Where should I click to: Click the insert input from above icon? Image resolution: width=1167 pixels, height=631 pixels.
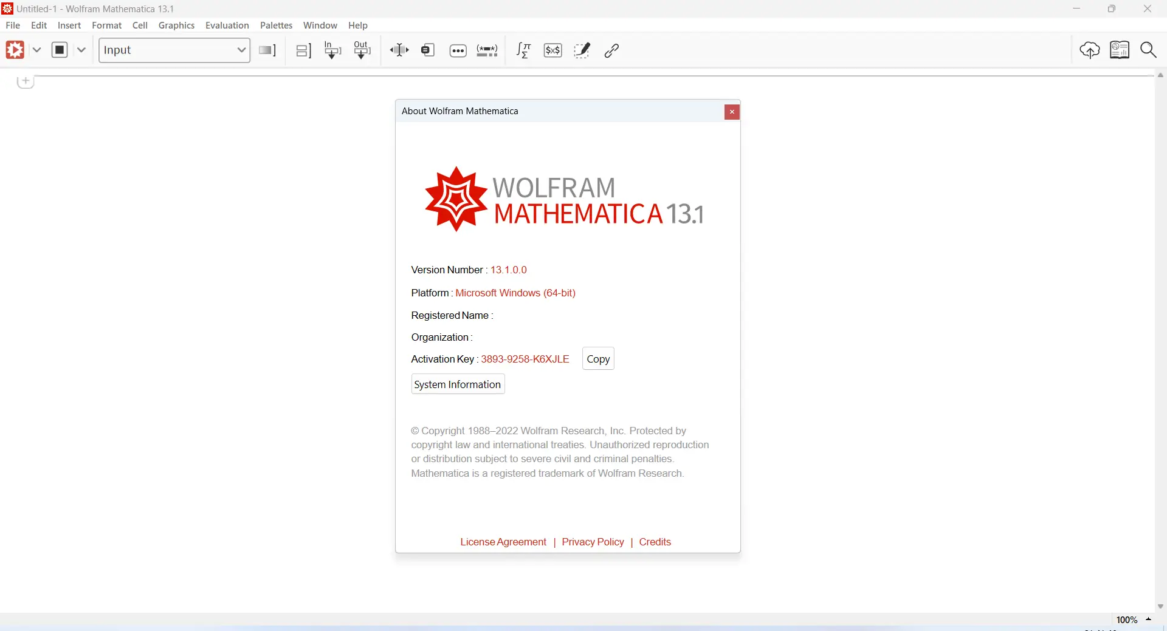click(332, 50)
